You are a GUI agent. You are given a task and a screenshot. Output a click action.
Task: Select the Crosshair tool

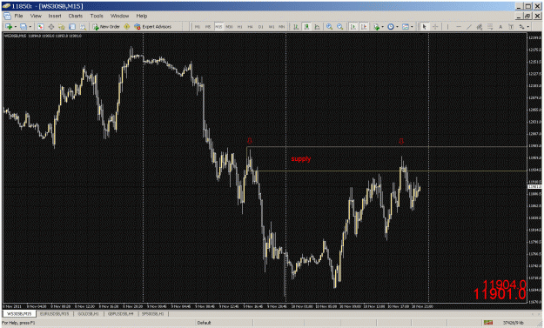point(434,27)
